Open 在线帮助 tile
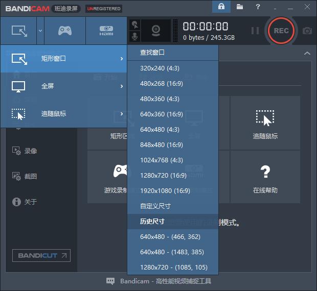The height and width of the screenshot is (291, 317). [265, 177]
